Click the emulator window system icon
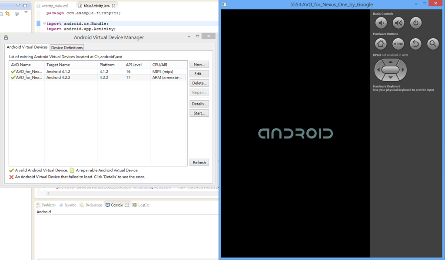445x260 pixels. coord(224,4)
